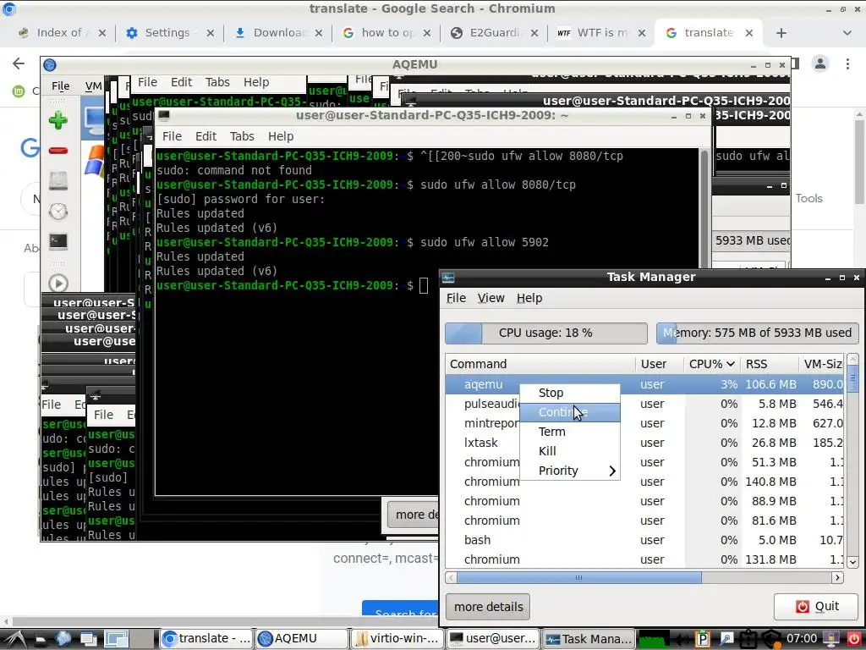Click the hard disk icon in AQEMU sidebar

tap(58, 181)
